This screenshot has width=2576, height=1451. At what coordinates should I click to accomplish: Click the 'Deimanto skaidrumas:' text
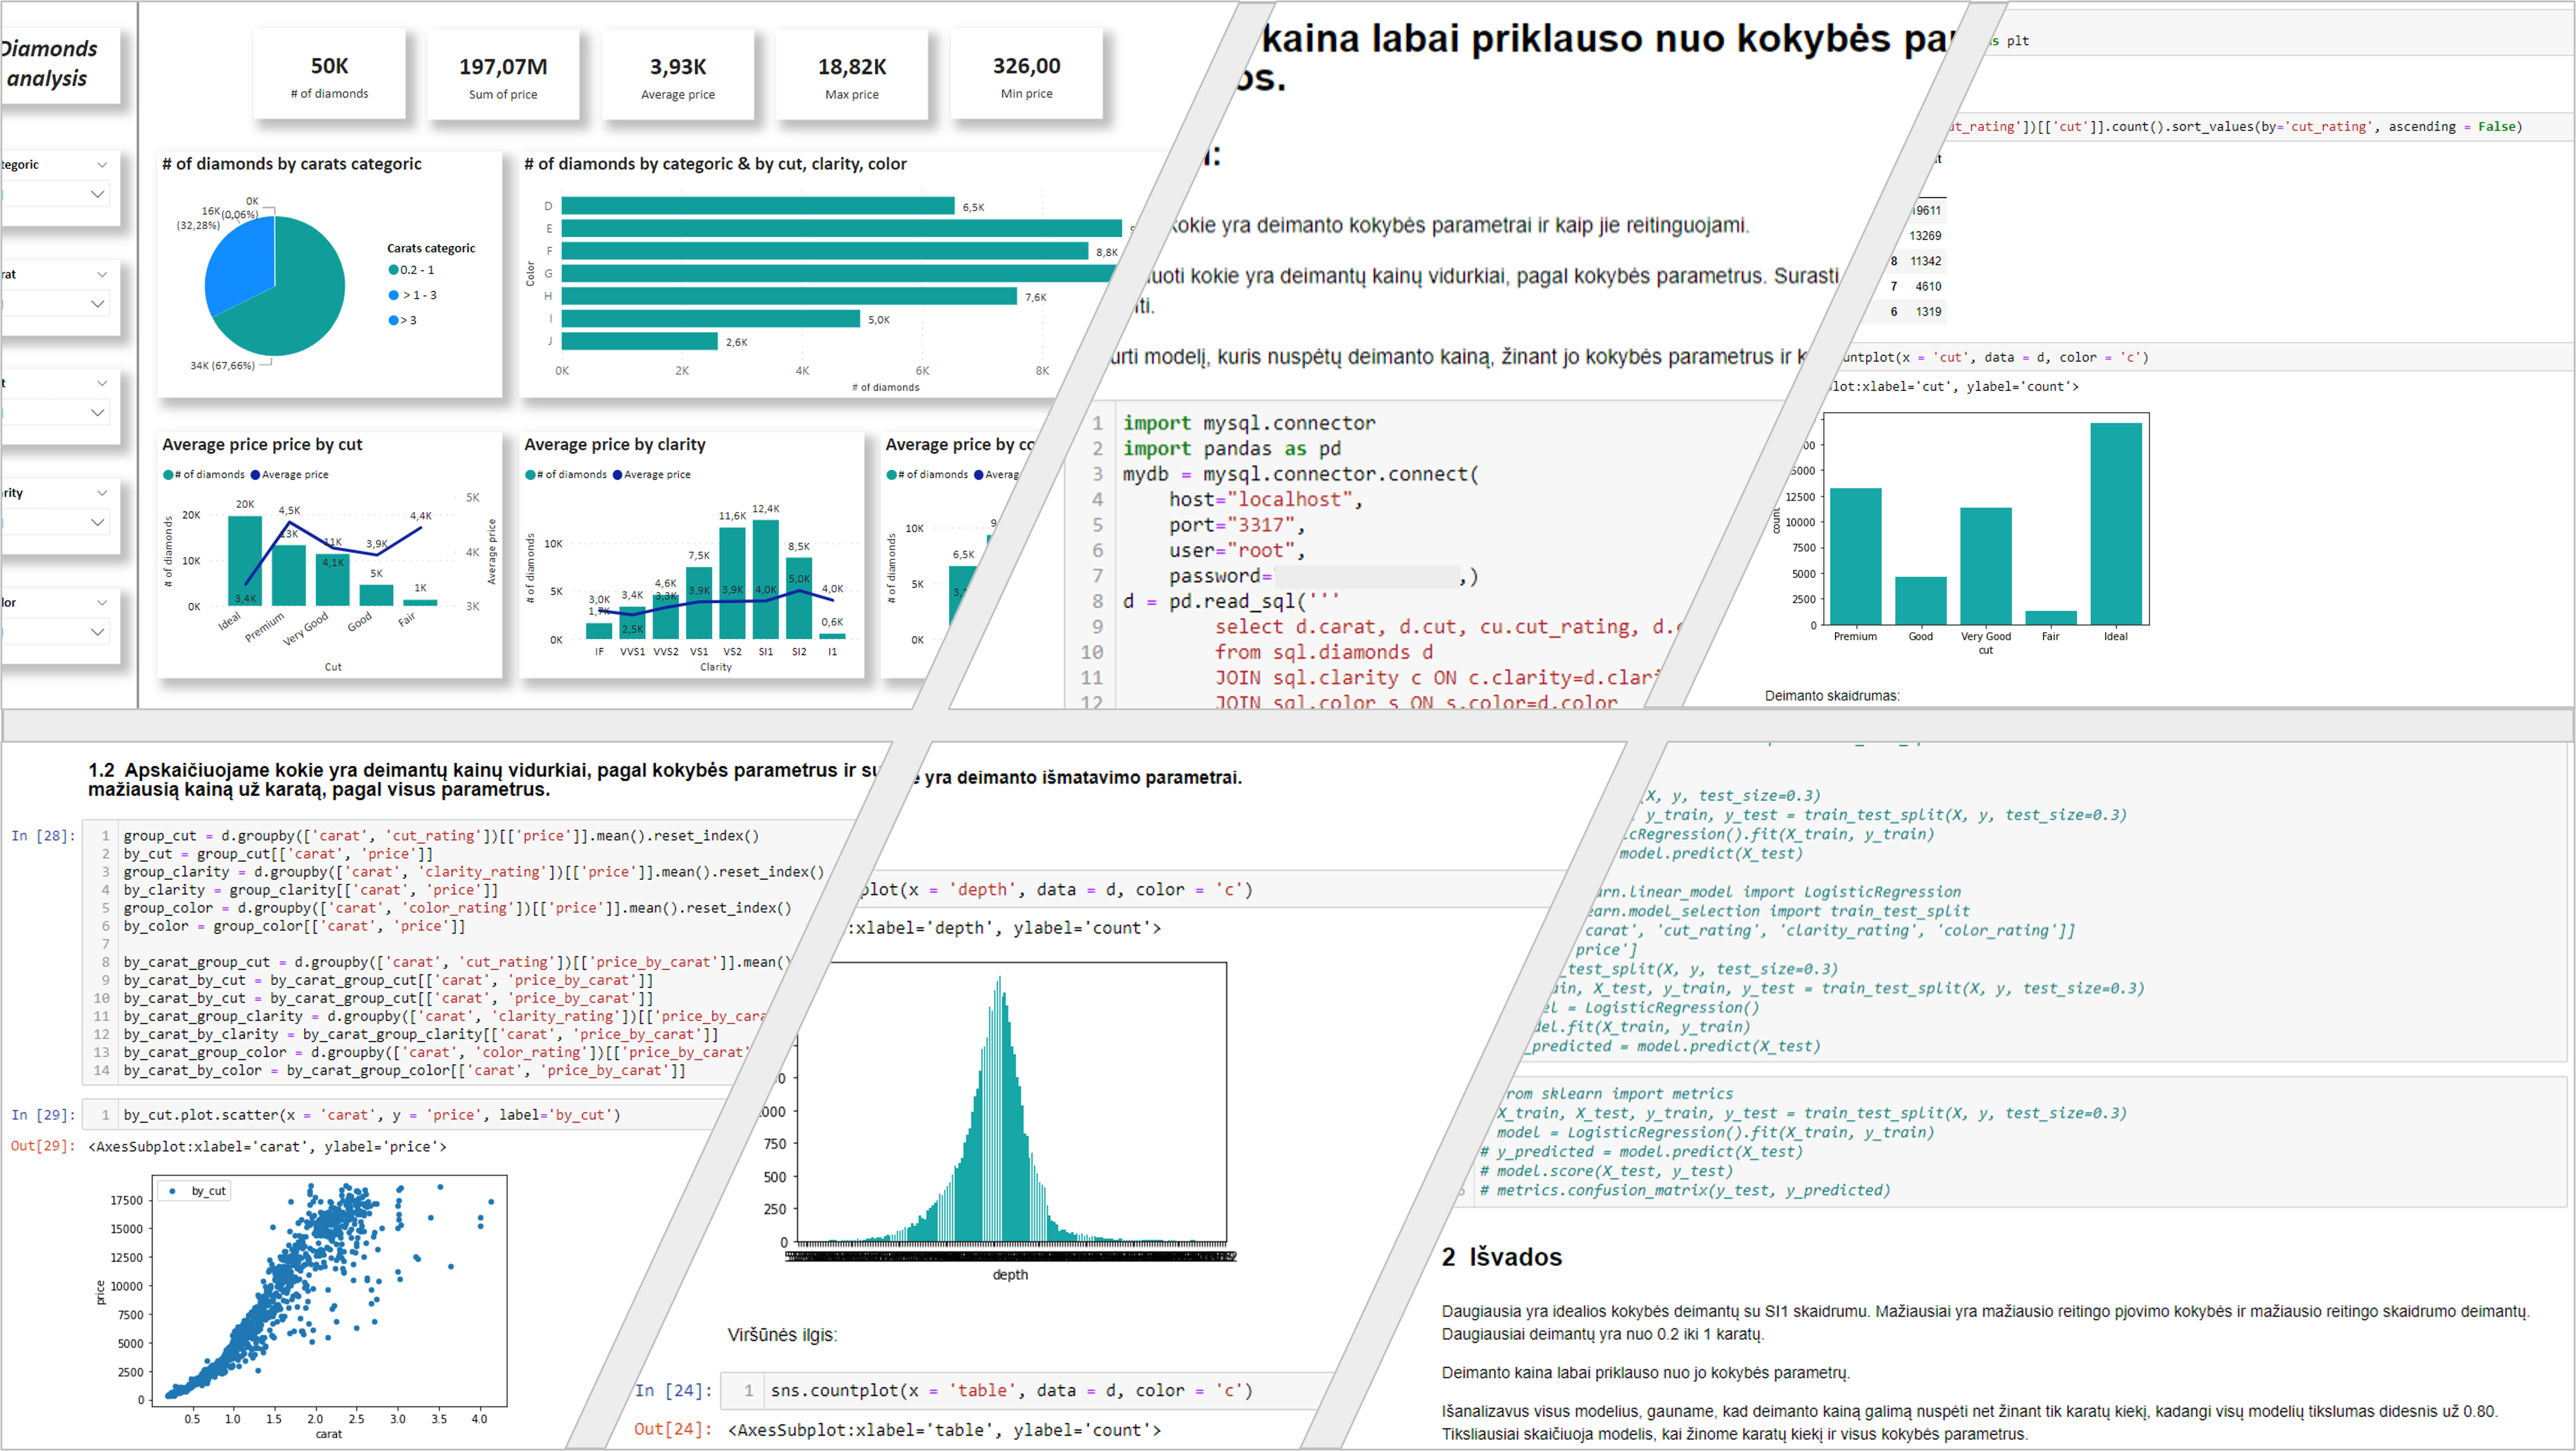(1832, 696)
